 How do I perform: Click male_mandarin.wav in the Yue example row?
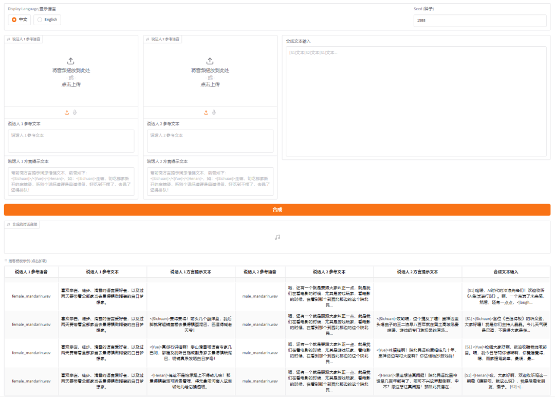point(260,353)
